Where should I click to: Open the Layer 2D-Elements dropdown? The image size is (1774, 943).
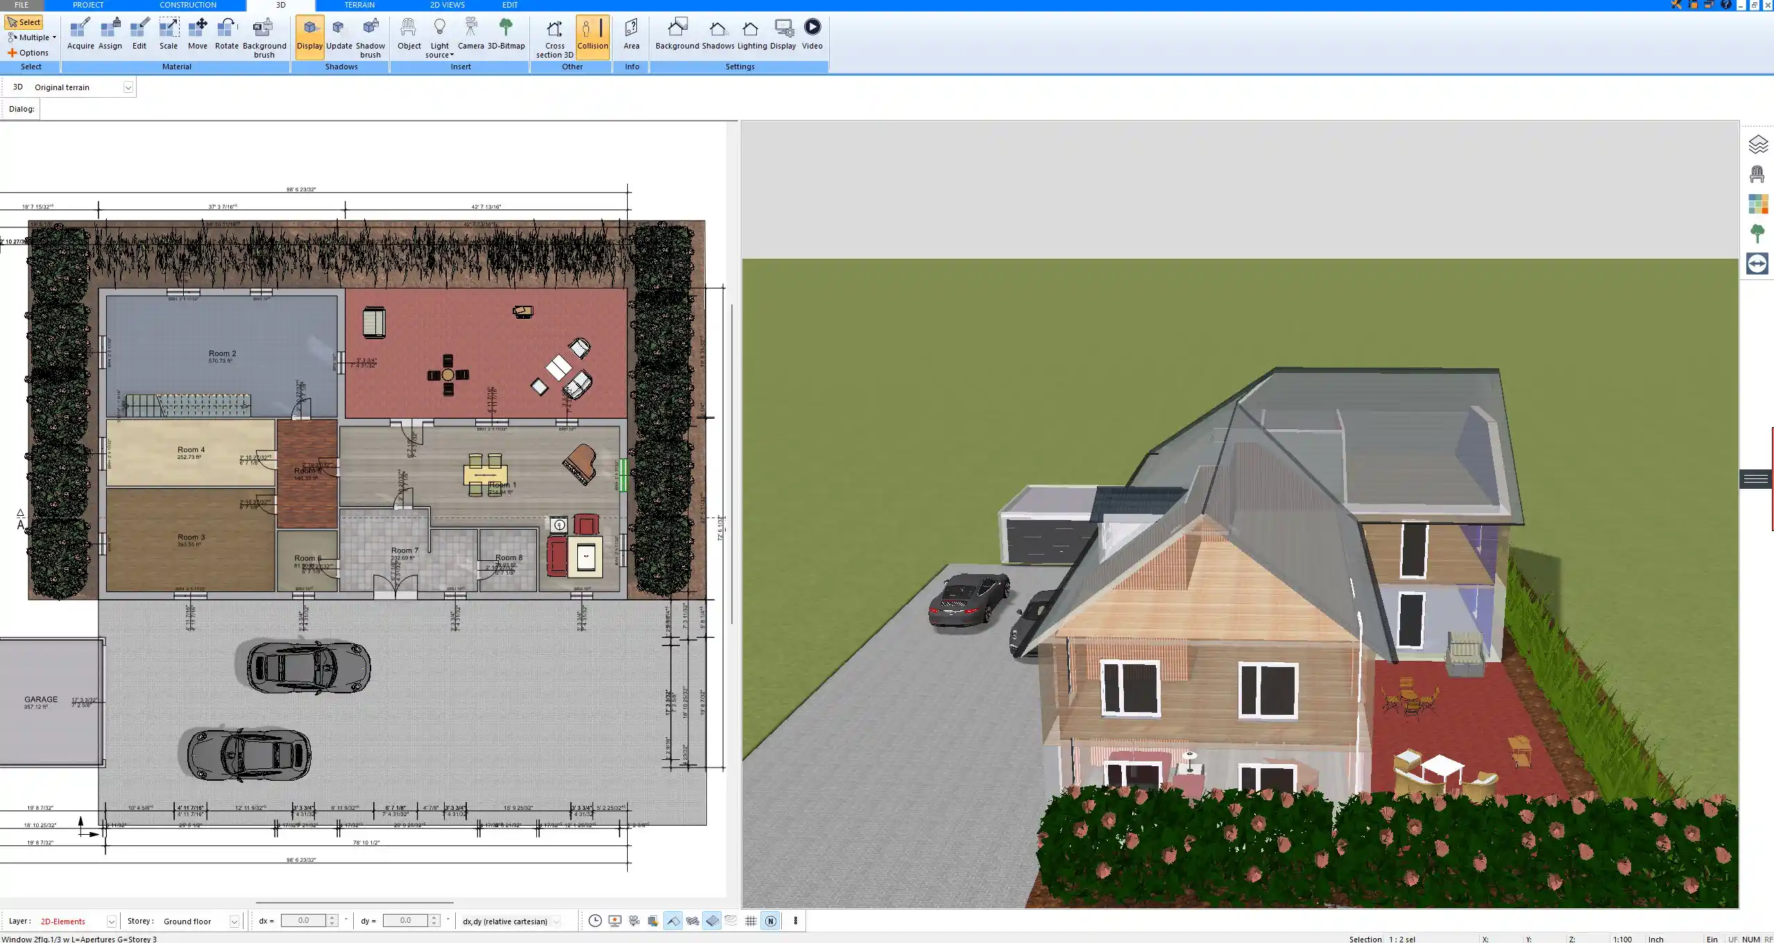coord(111,922)
